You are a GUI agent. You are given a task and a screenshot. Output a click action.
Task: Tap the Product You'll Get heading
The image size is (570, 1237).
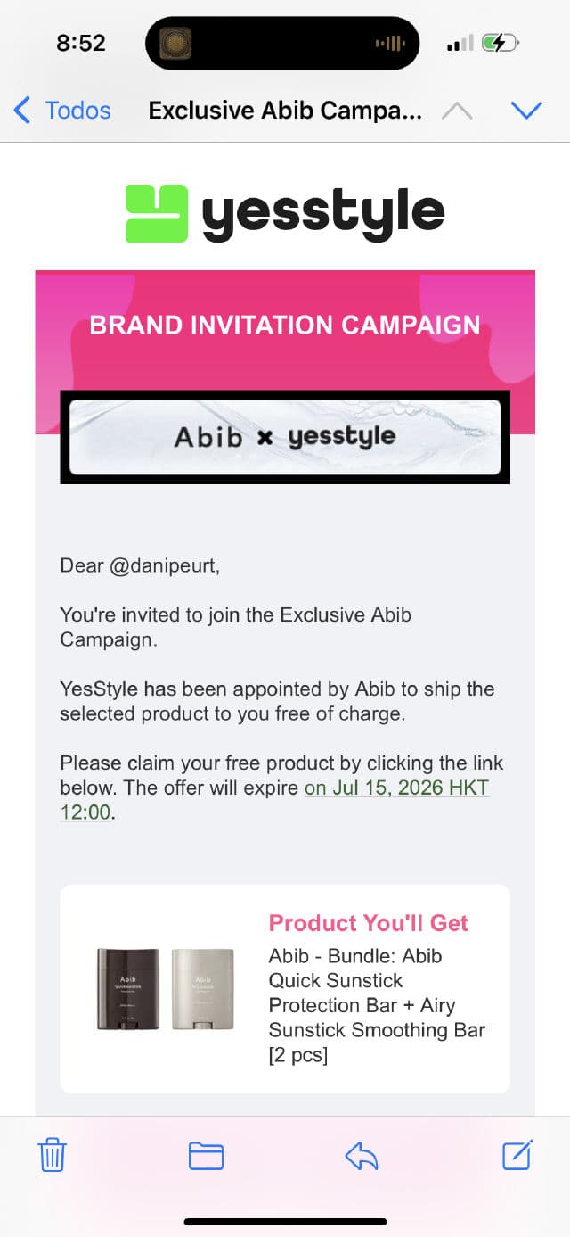[x=369, y=923]
